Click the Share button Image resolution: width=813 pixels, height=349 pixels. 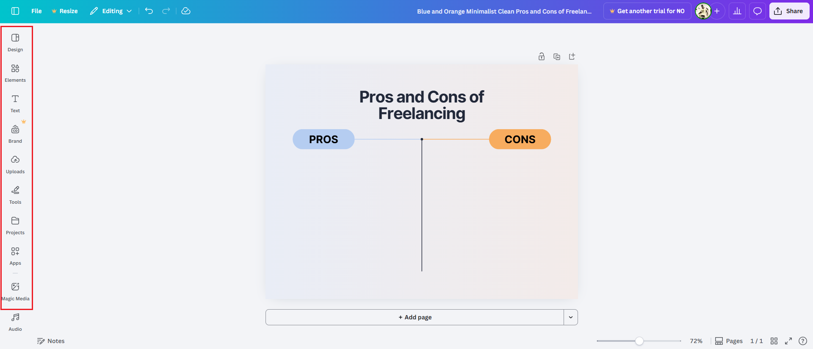tap(789, 11)
